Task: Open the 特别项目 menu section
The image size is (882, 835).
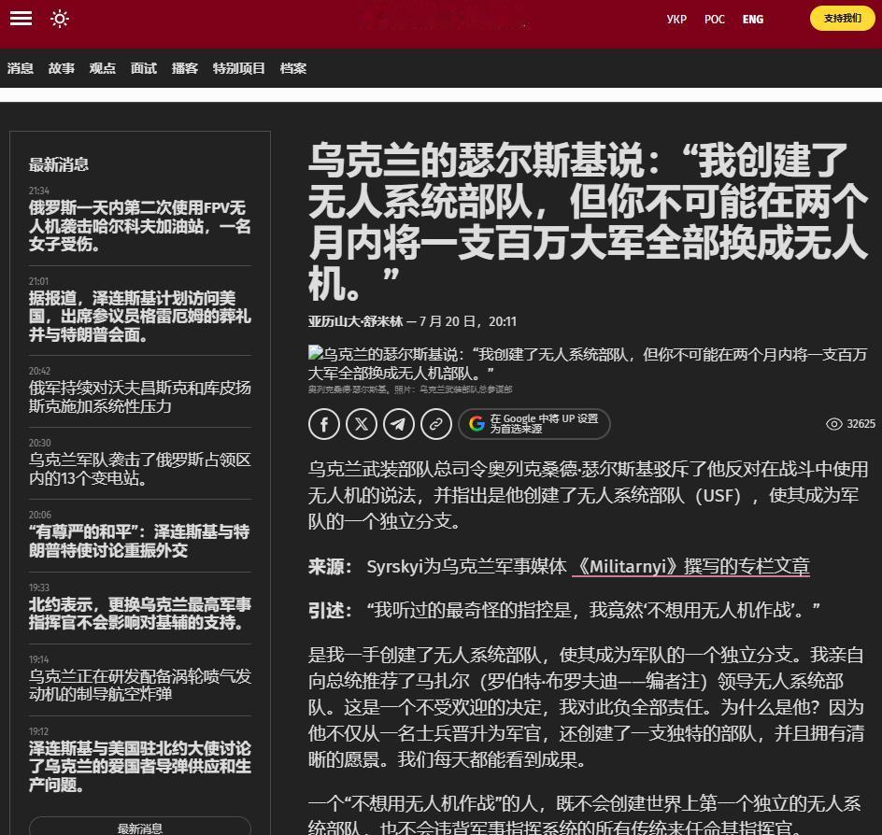Action: tap(238, 68)
